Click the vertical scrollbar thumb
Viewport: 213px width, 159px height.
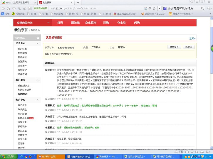point(212,50)
